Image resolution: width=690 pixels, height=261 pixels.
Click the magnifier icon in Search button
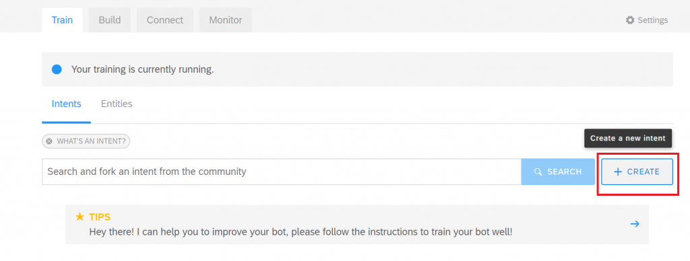pos(538,172)
